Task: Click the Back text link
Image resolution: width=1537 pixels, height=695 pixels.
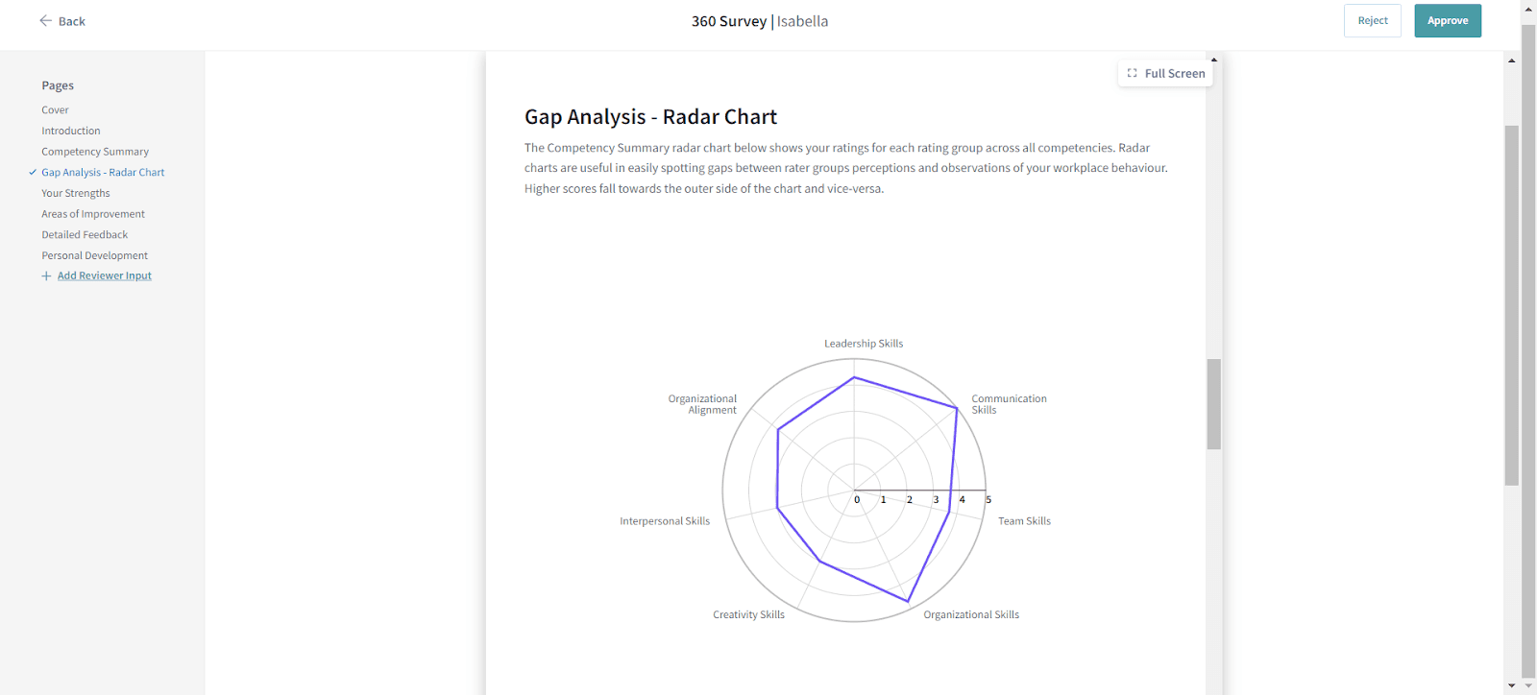Action: tap(72, 21)
